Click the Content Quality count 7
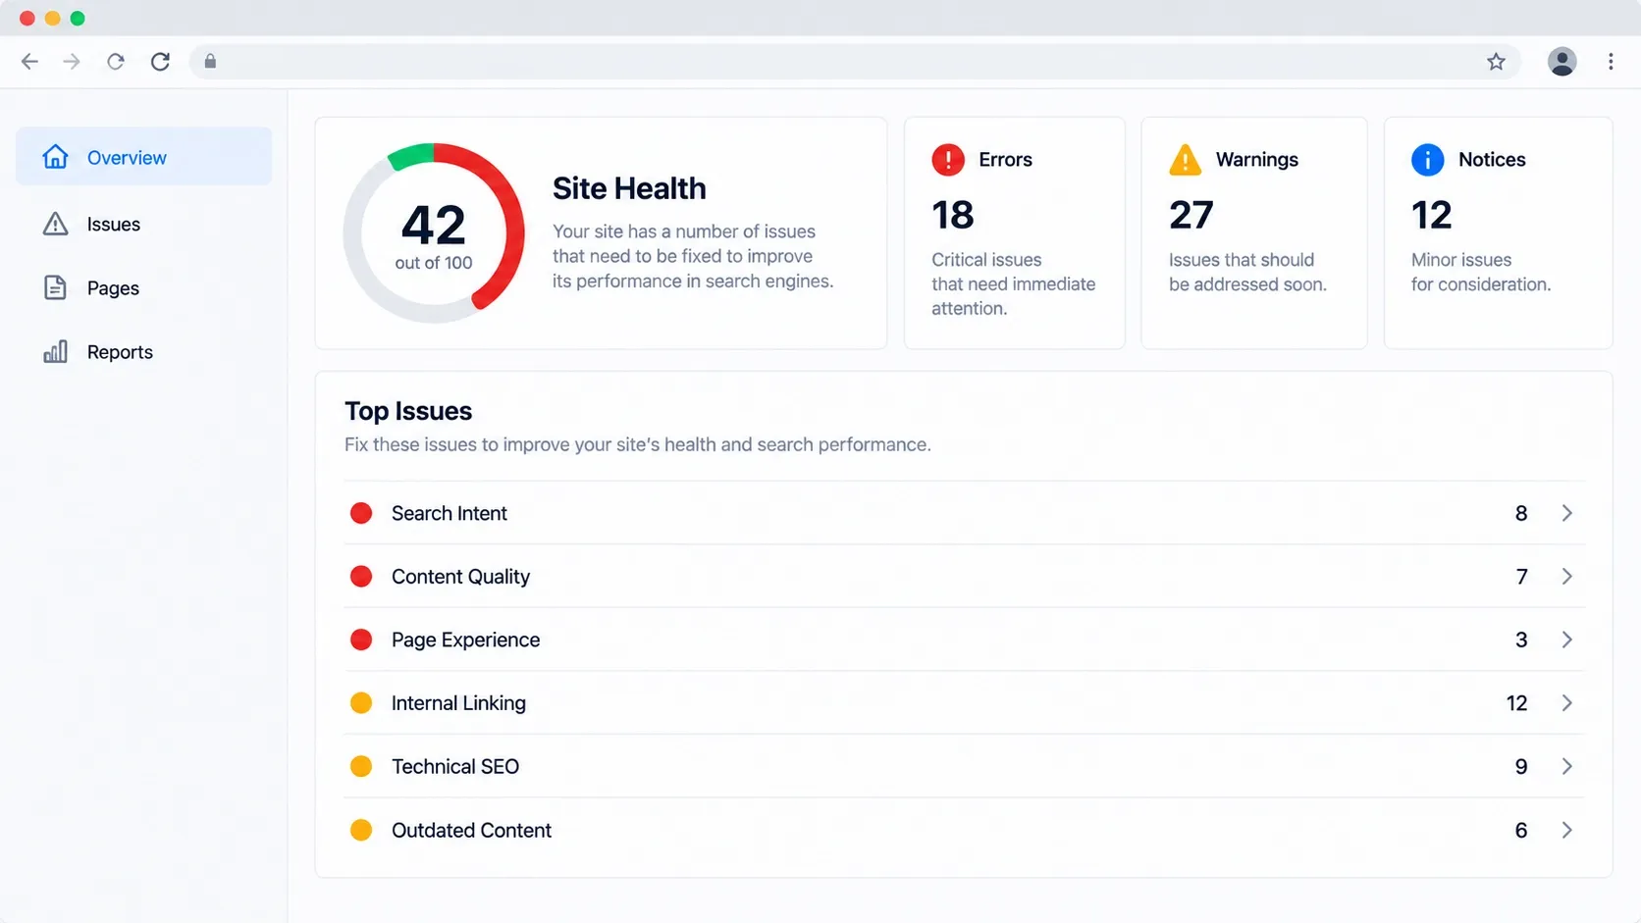 pos(1522,576)
